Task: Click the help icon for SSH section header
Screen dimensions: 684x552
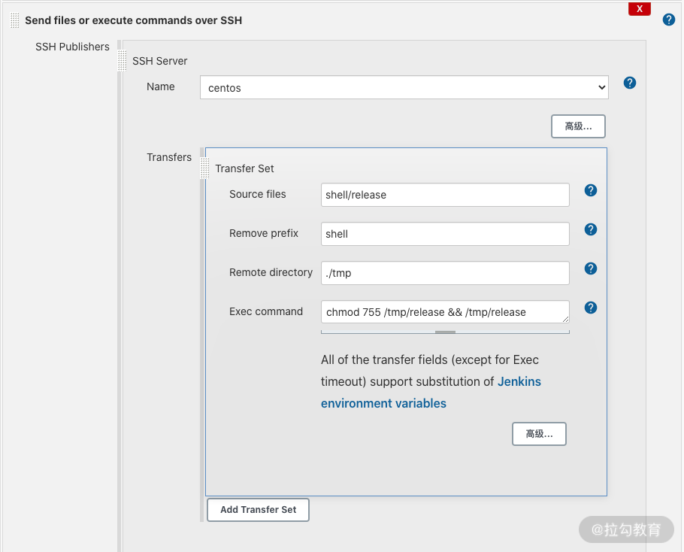Action: [x=668, y=20]
